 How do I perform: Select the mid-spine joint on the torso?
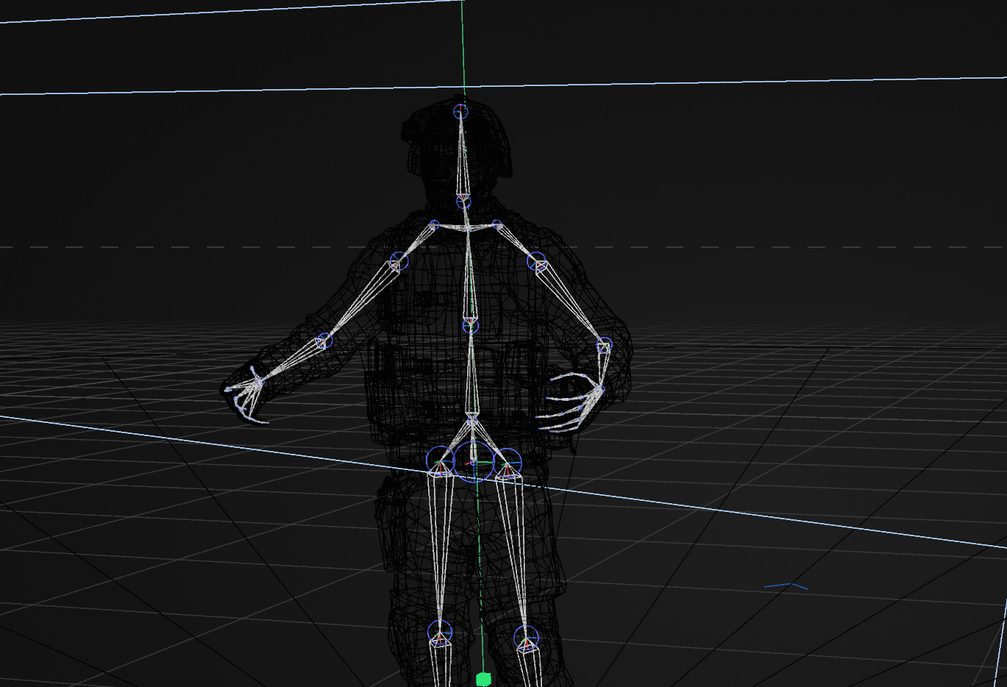471,325
